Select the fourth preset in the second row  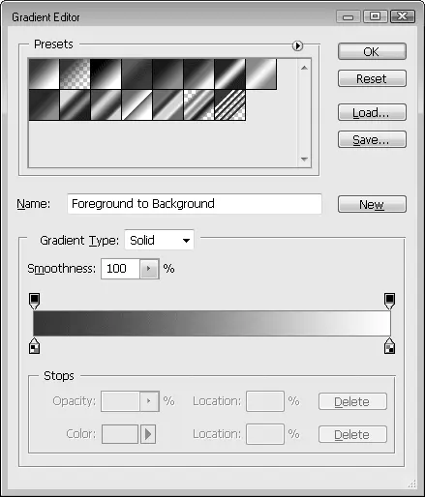pos(137,104)
